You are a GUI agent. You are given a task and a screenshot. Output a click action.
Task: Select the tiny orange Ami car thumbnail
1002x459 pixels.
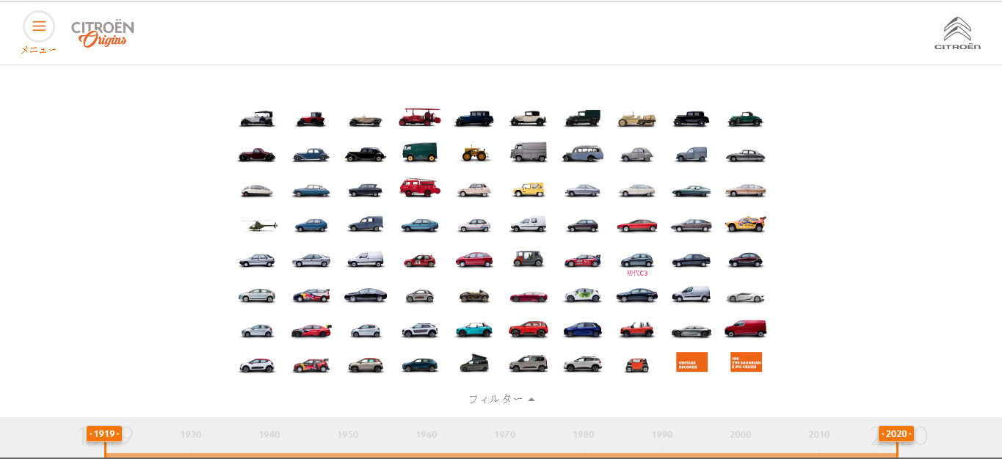636,364
